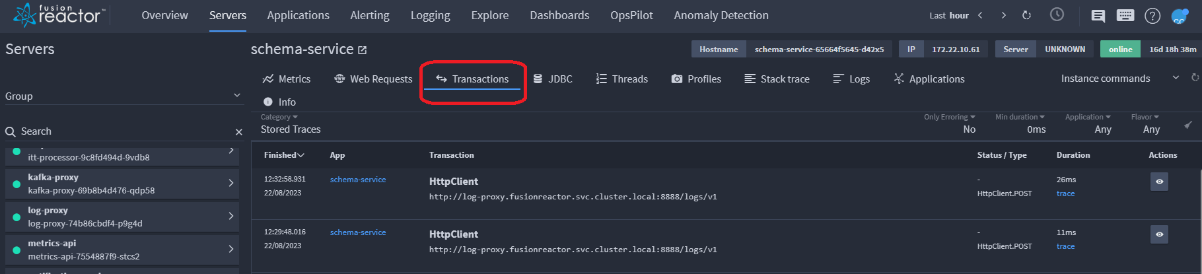The height and width of the screenshot is (274, 1202).
Task: Open the Logs tab
Action: tap(851, 79)
